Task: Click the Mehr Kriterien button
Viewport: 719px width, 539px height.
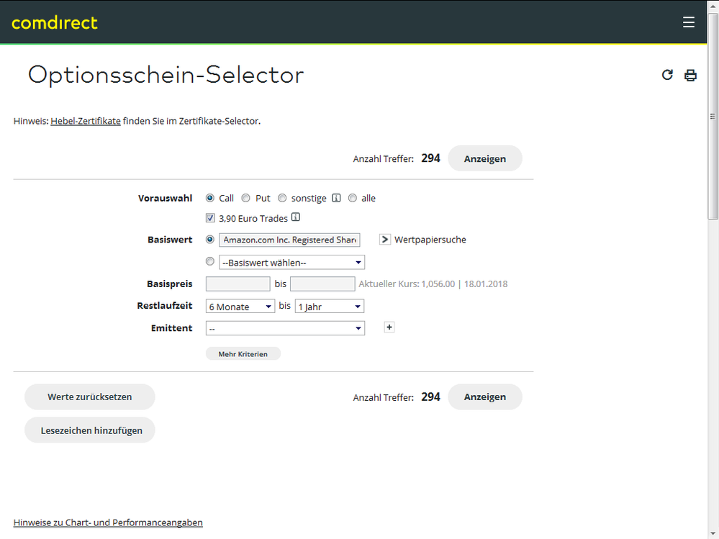Action: coord(243,354)
